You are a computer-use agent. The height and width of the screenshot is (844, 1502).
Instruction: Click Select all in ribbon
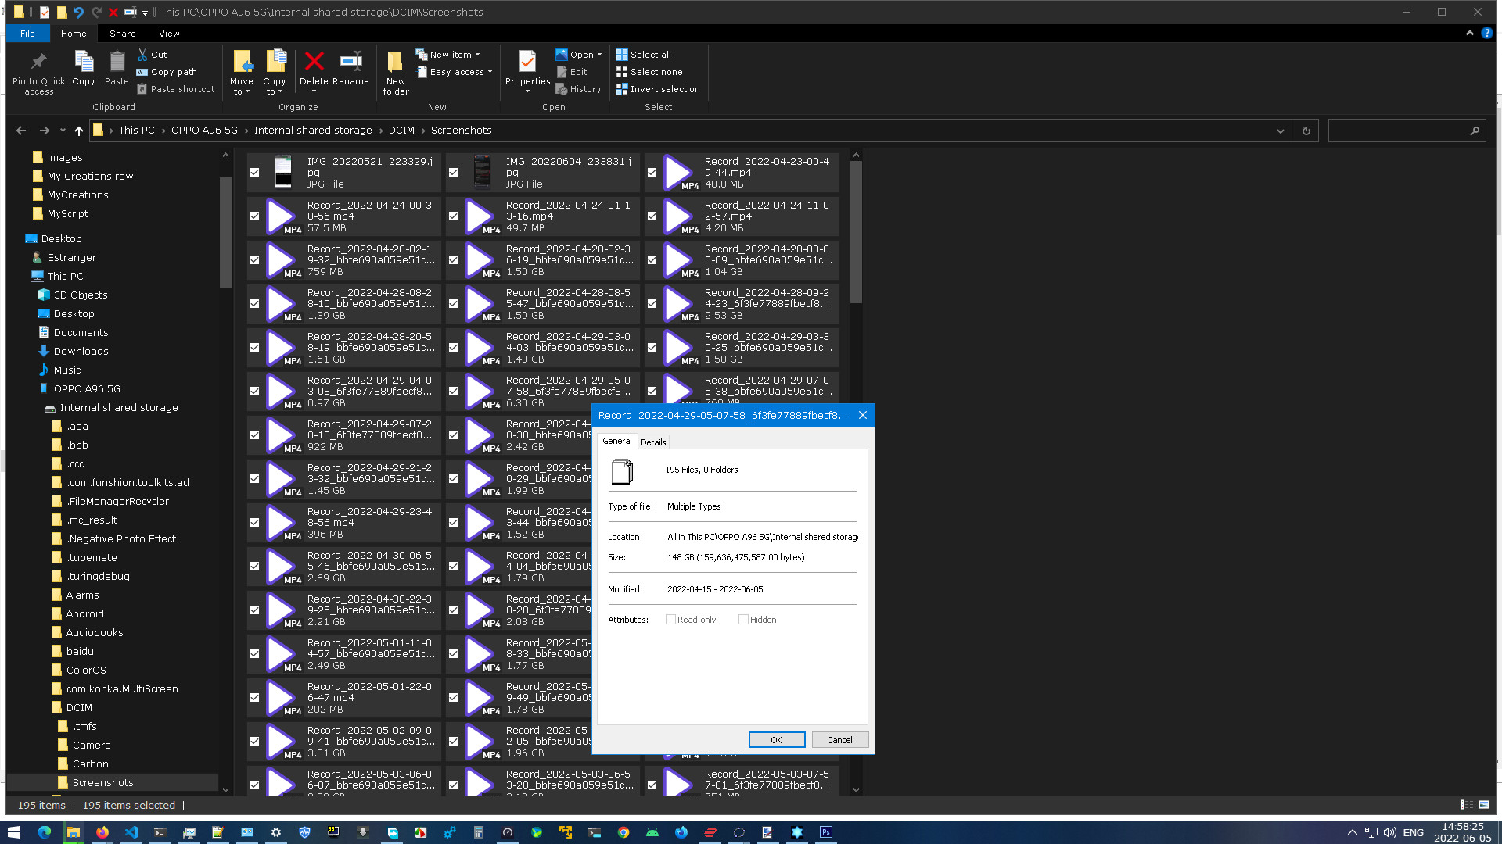(x=644, y=55)
